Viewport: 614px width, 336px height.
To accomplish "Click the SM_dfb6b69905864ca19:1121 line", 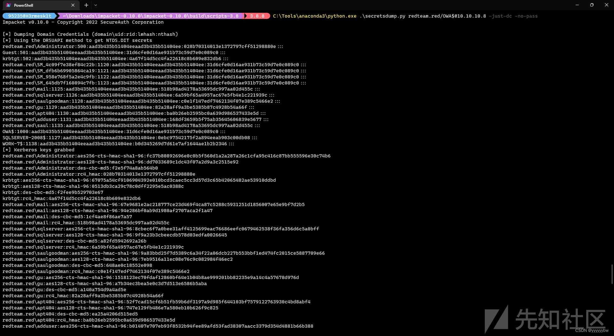I will click(154, 71).
